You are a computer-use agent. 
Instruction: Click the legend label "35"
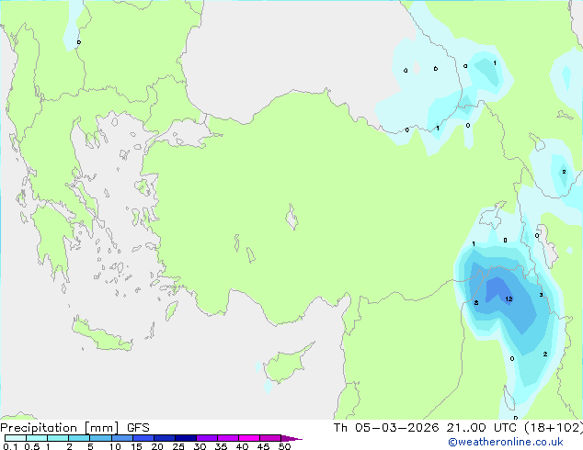pyautogui.click(x=221, y=446)
